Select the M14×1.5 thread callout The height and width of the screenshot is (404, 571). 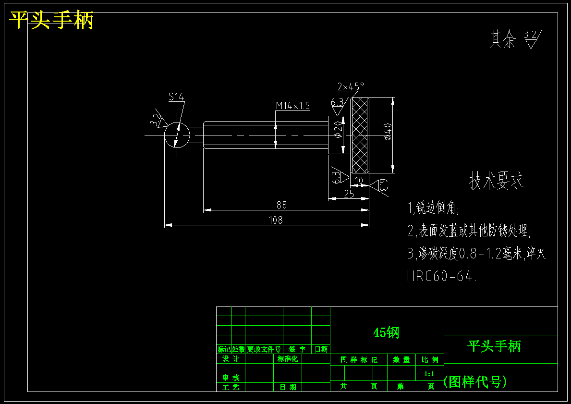[x=292, y=106]
